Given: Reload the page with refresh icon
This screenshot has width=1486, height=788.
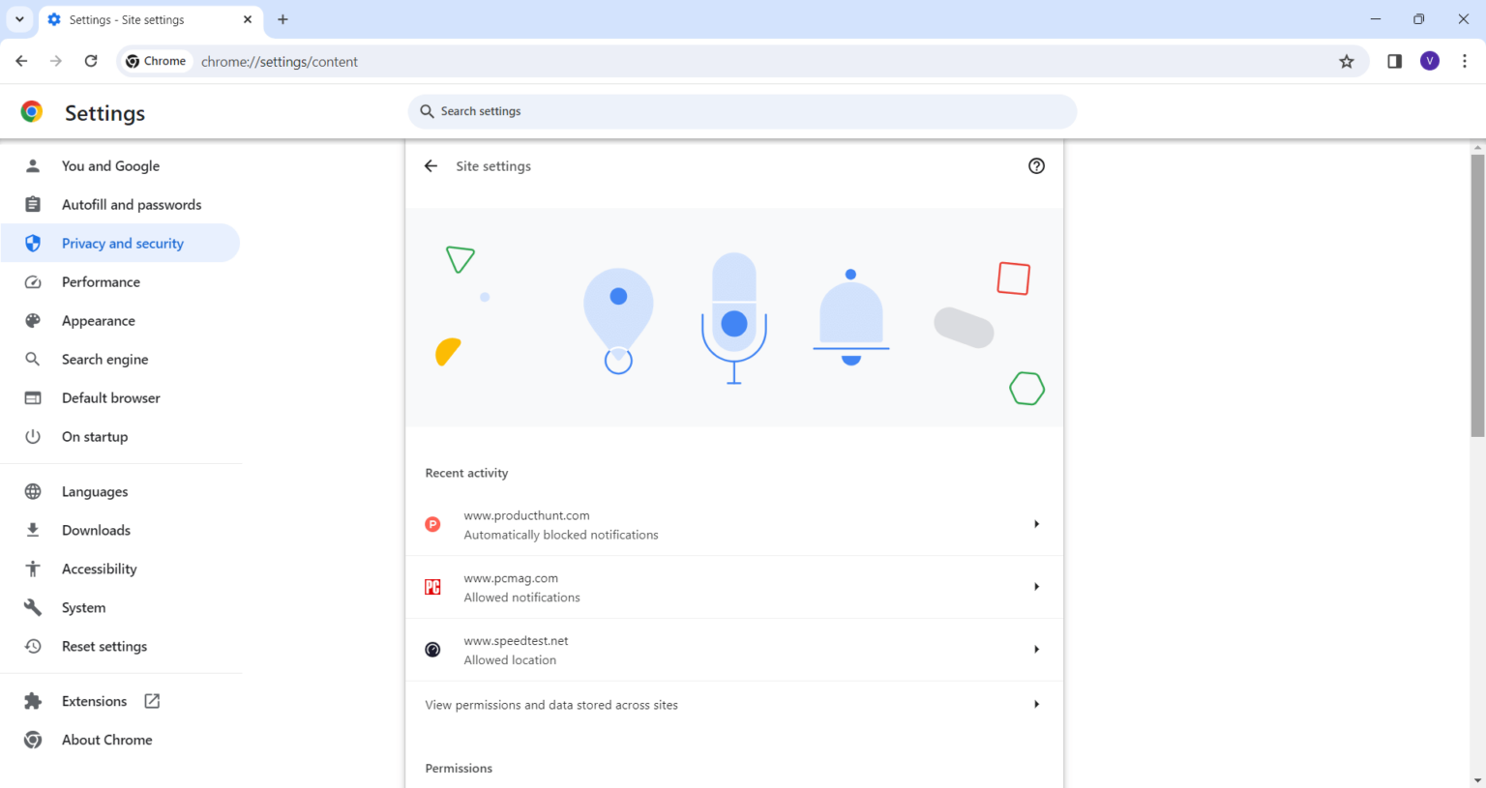Looking at the screenshot, I should pyautogui.click(x=91, y=62).
